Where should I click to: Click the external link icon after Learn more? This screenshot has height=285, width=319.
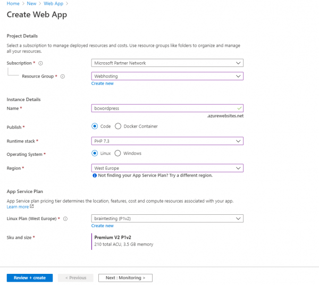(x=31, y=207)
